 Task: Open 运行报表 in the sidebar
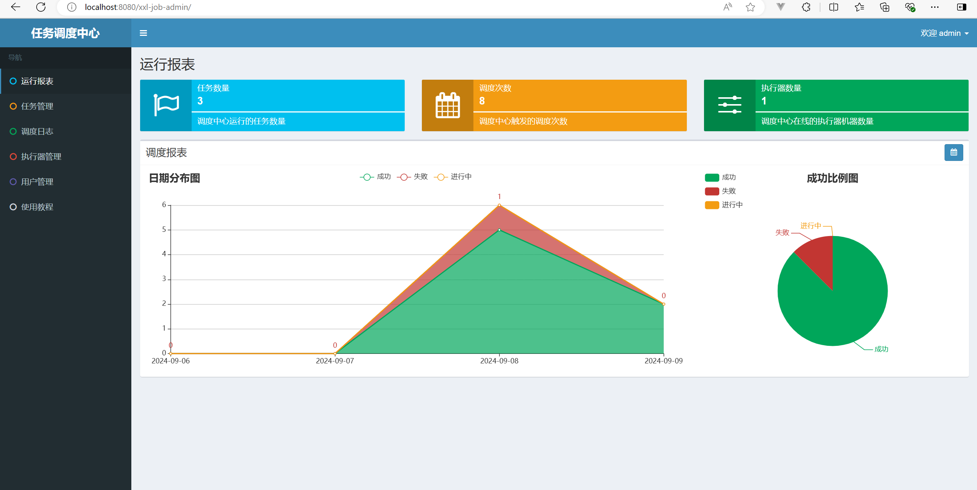66,81
